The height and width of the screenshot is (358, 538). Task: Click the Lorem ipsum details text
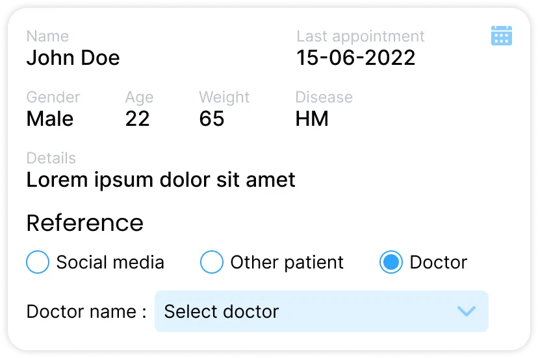pos(160,180)
